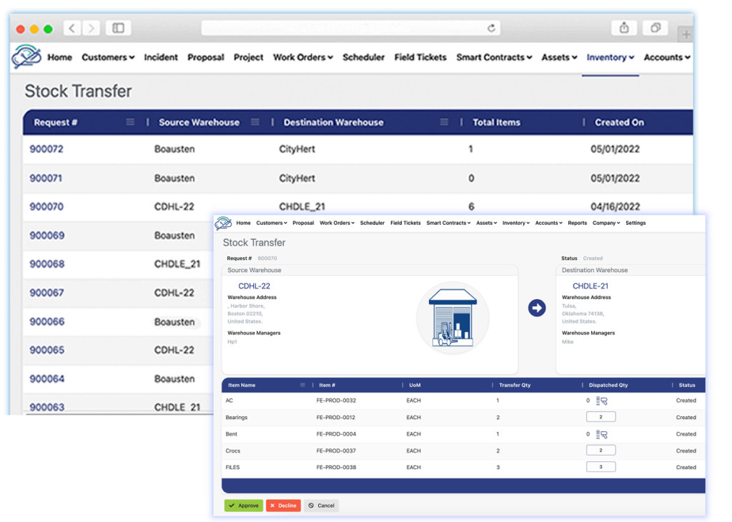Open request 900066 link
Image resolution: width=732 pixels, height=522 pixels.
(46, 322)
